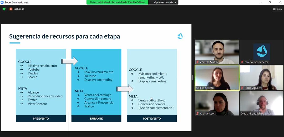Click muted mic icon on Ana de León
The image size is (284, 137).
[197, 114]
